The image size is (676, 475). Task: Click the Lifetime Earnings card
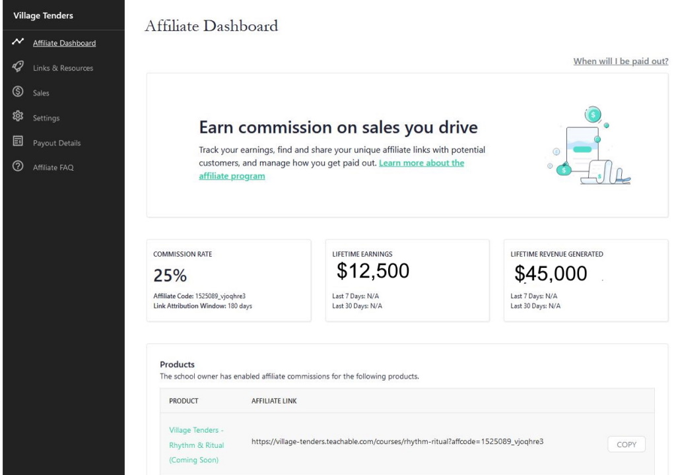click(x=407, y=280)
